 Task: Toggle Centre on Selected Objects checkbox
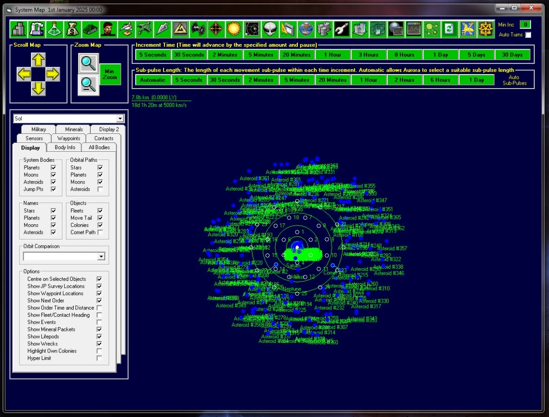pyautogui.click(x=100, y=279)
